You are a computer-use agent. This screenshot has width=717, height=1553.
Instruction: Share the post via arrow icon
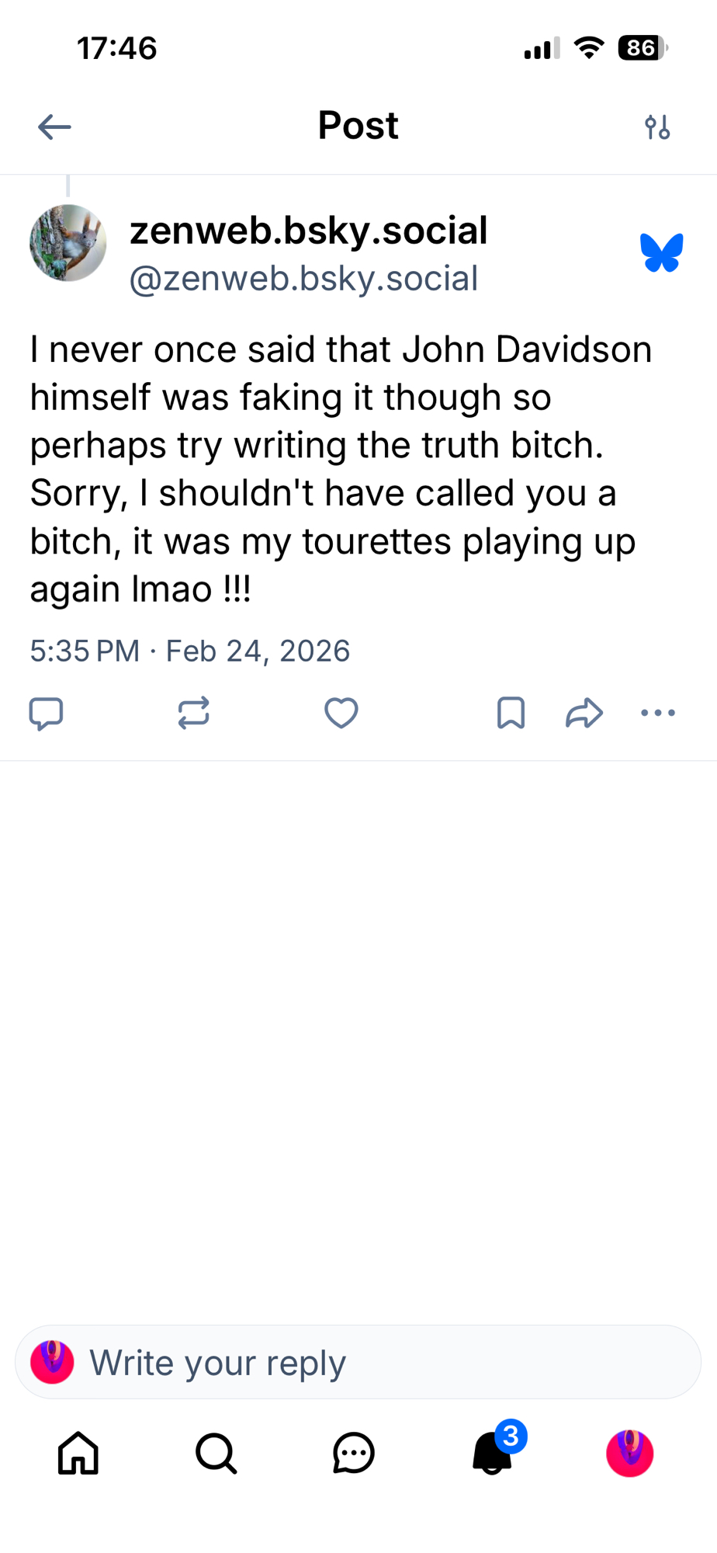(x=584, y=713)
